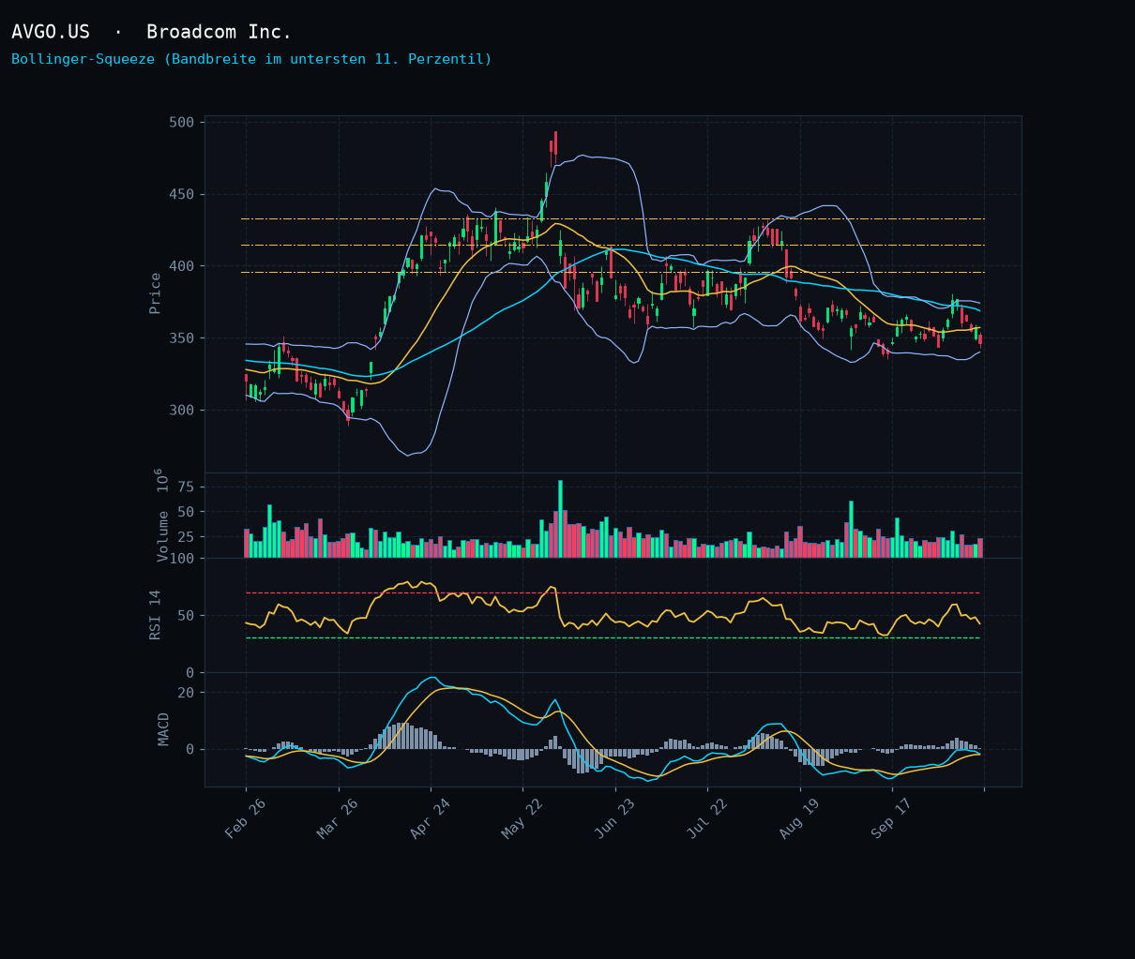Click the 'Mar 26' date label
Screen dimensions: 1135x959
coord(337,817)
